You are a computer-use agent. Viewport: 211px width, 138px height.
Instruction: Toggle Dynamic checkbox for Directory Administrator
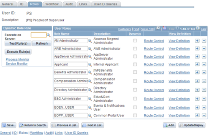click(135, 90)
